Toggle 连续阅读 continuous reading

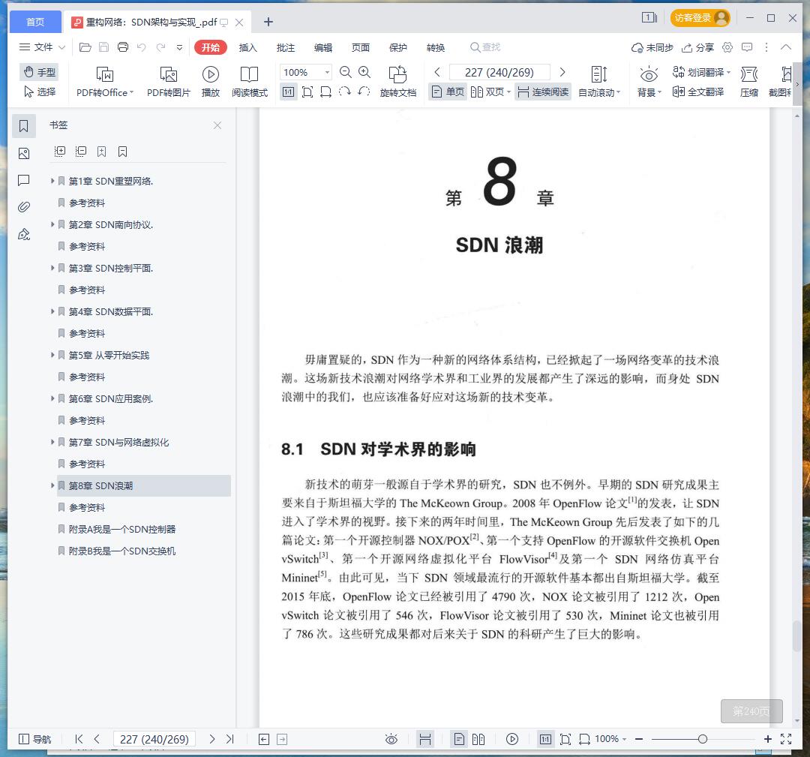click(x=543, y=92)
